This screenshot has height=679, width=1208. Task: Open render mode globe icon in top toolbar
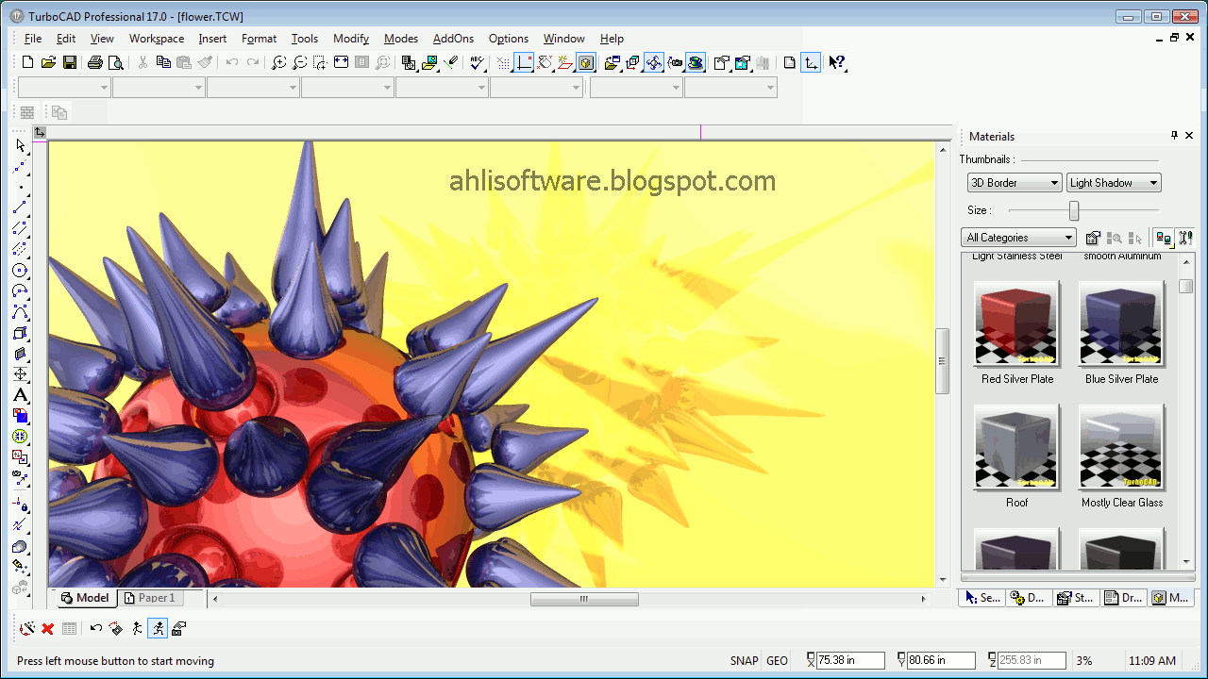696,63
